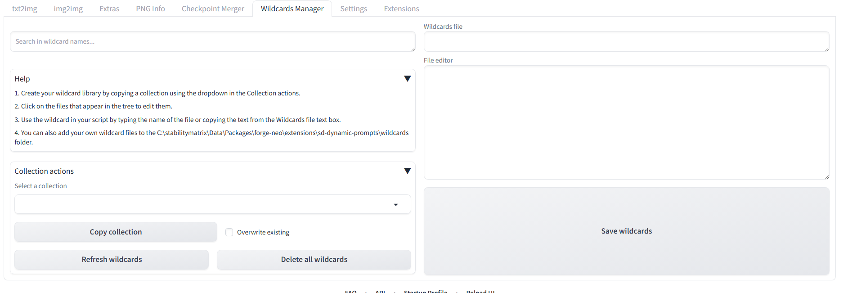Open the Settings tab
The width and height of the screenshot is (848, 293).
coord(354,9)
